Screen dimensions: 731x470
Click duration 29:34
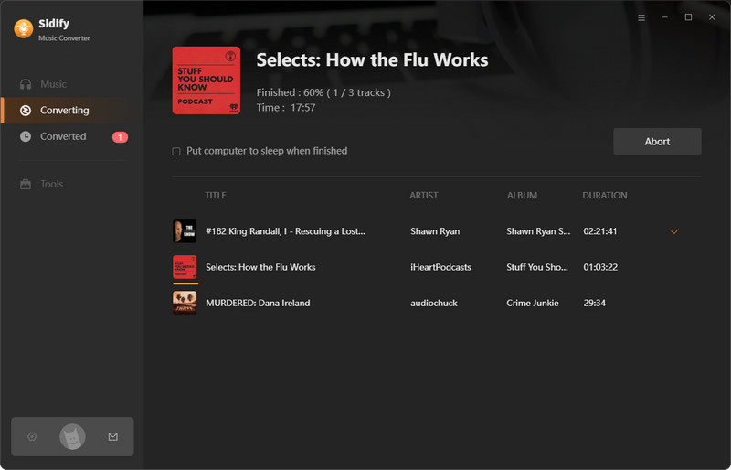pos(595,303)
